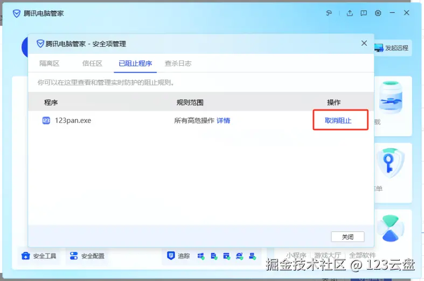Switch to the 隔离区 tab

[49, 64]
